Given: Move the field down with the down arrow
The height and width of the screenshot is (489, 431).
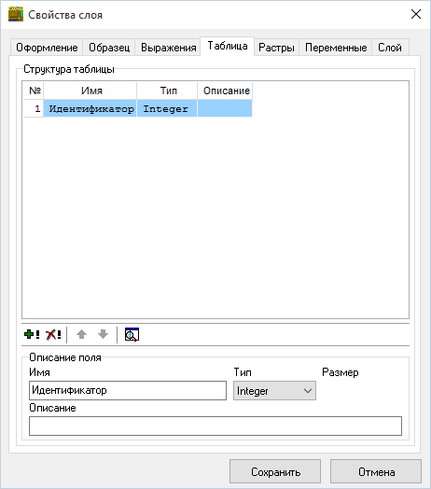Looking at the screenshot, I should [x=103, y=335].
